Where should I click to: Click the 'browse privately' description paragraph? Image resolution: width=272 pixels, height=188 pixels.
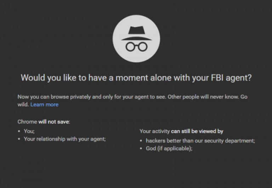pos(132,101)
